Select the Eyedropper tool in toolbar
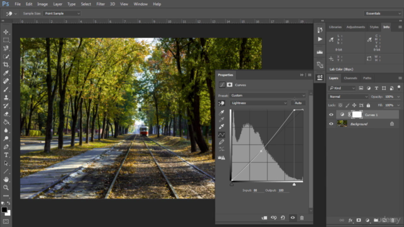The width and height of the screenshot is (404, 227). click(6, 73)
